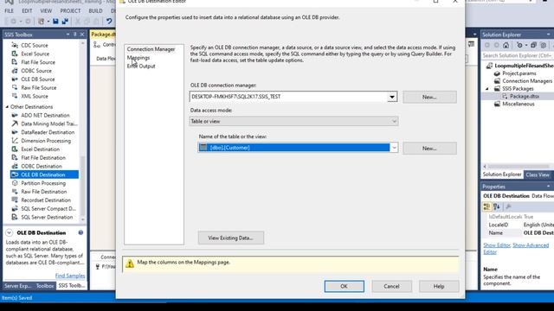The width and height of the screenshot is (554, 311).
Task: Click the Save icon in toolbar
Action: [55, 22]
